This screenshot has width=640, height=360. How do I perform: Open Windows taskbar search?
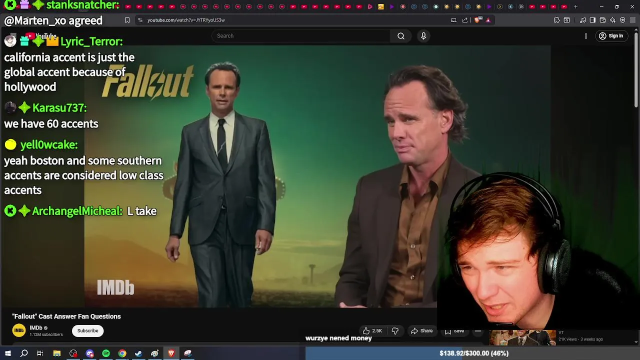[24, 353]
